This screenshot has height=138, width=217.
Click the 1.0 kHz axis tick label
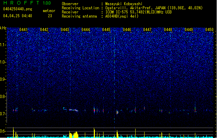click(3, 62)
